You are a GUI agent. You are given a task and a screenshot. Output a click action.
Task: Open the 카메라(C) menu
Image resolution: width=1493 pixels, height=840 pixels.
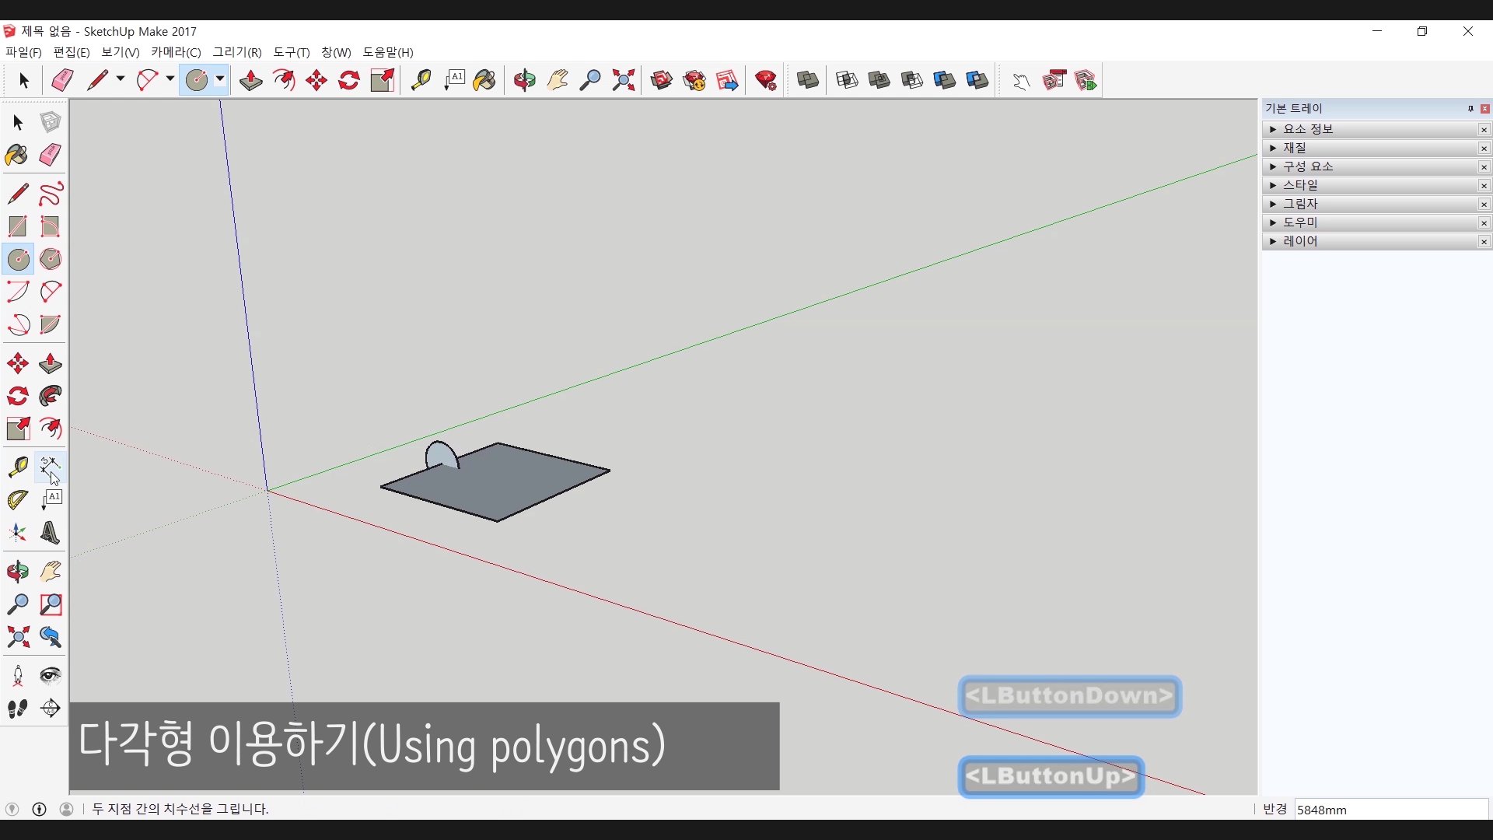click(176, 52)
